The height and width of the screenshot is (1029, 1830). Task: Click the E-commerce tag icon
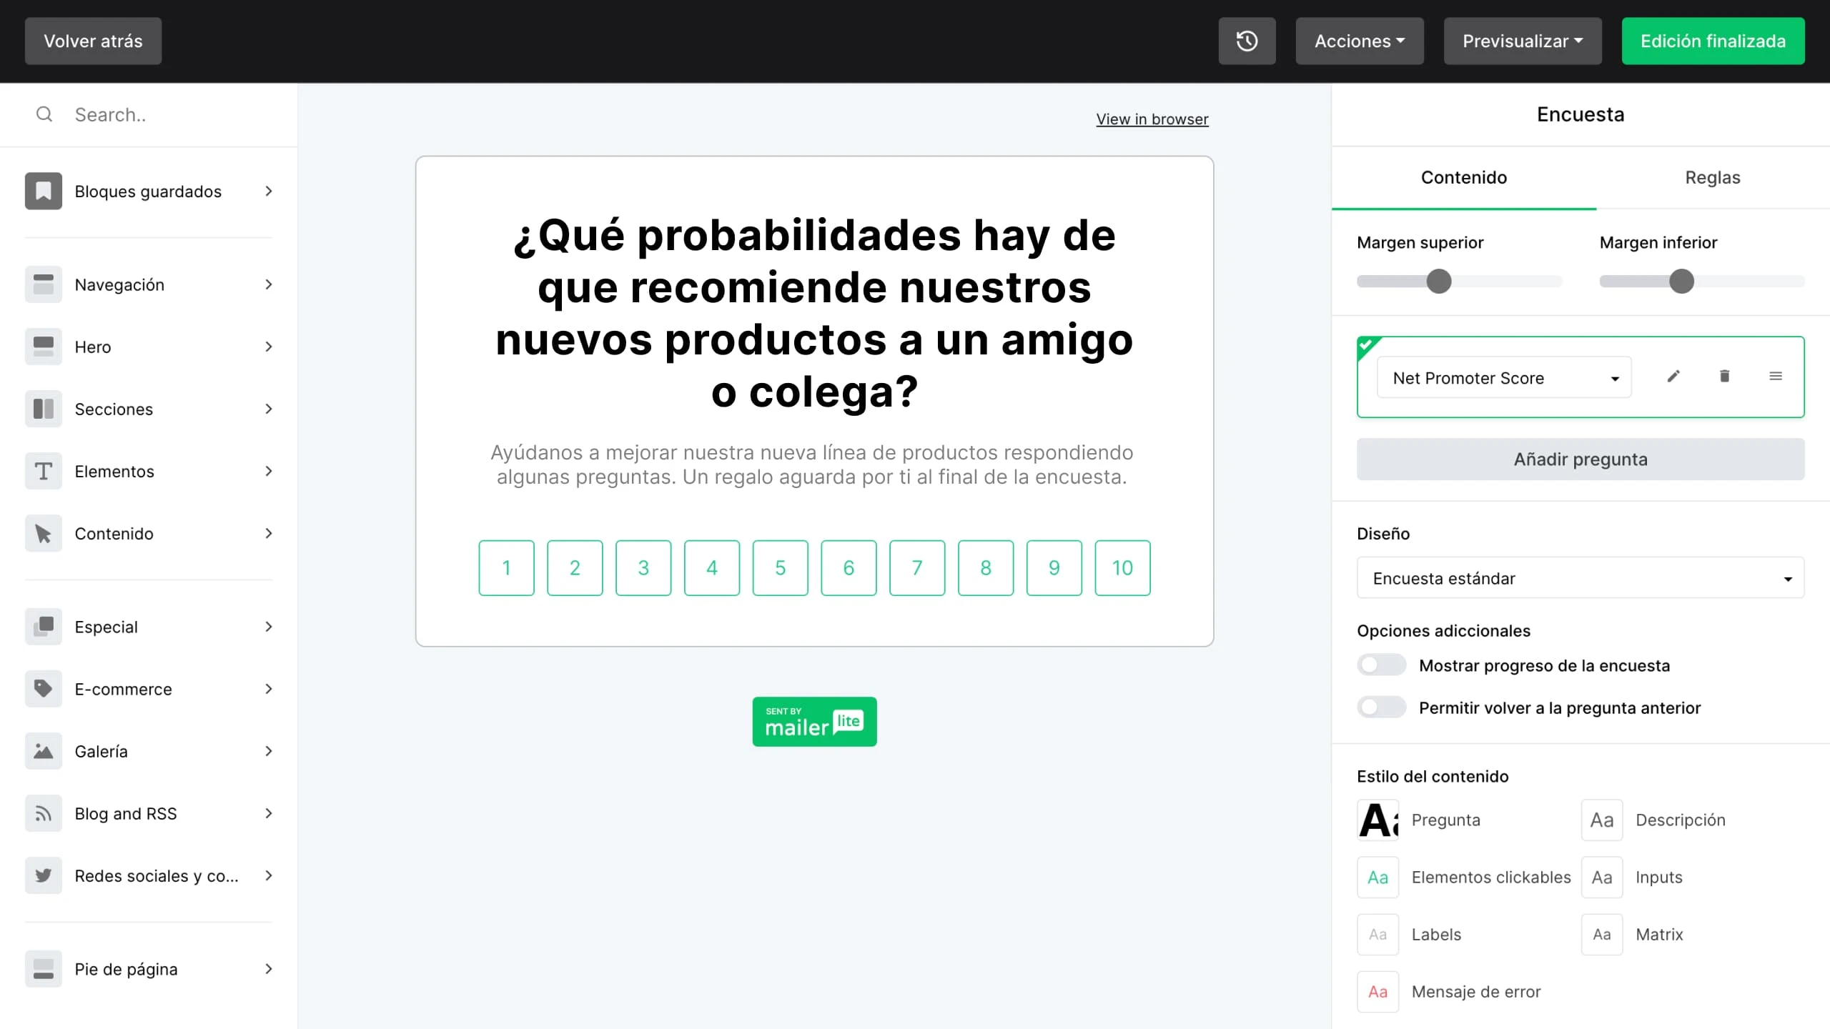tap(44, 689)
